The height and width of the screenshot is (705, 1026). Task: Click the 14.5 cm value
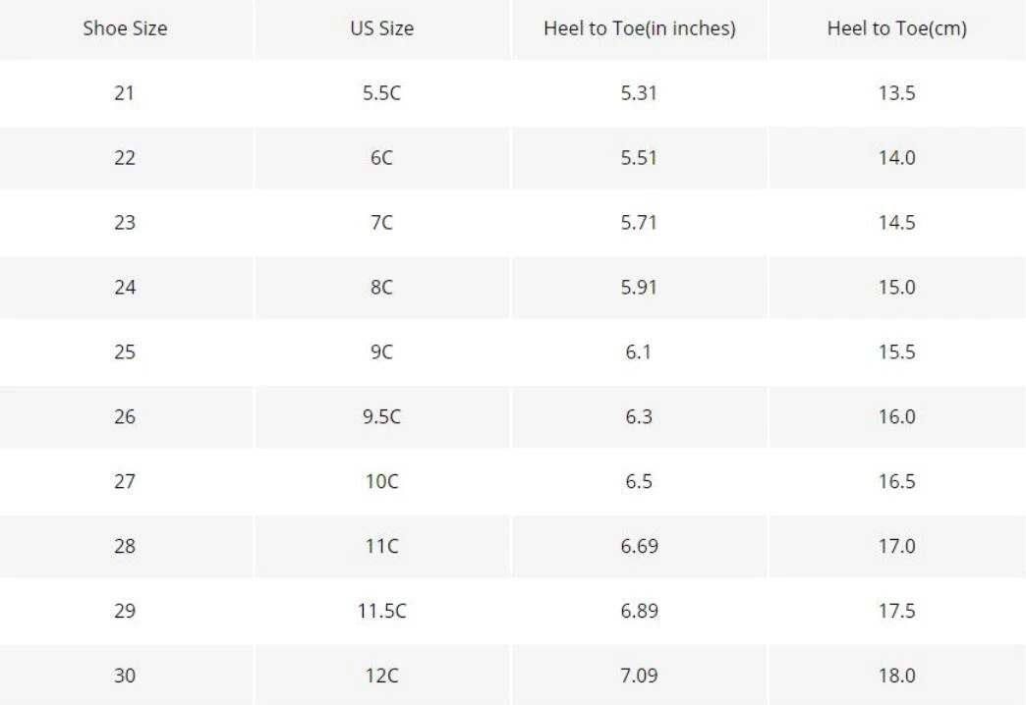pyautogui.click(x=896, y=223)
